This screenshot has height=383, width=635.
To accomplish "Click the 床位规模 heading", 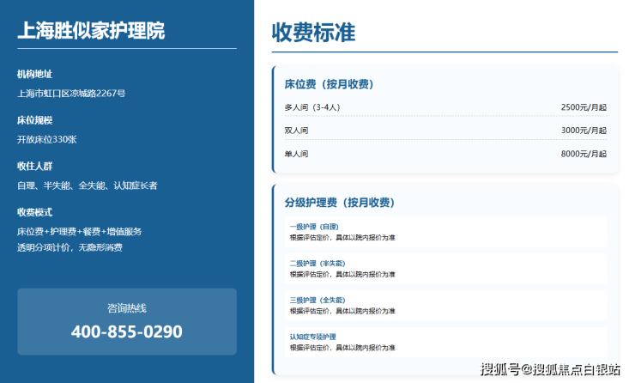I will pyautogui.click(x=35, y=120).
